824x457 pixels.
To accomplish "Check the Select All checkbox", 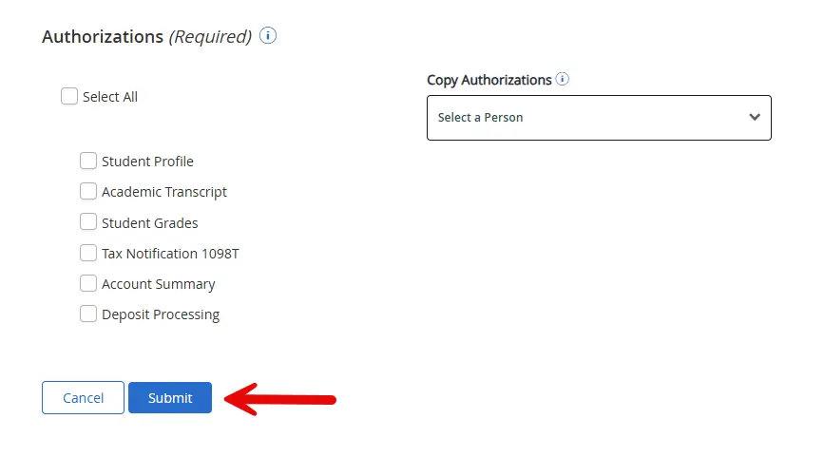I will [x=69, y=96].
